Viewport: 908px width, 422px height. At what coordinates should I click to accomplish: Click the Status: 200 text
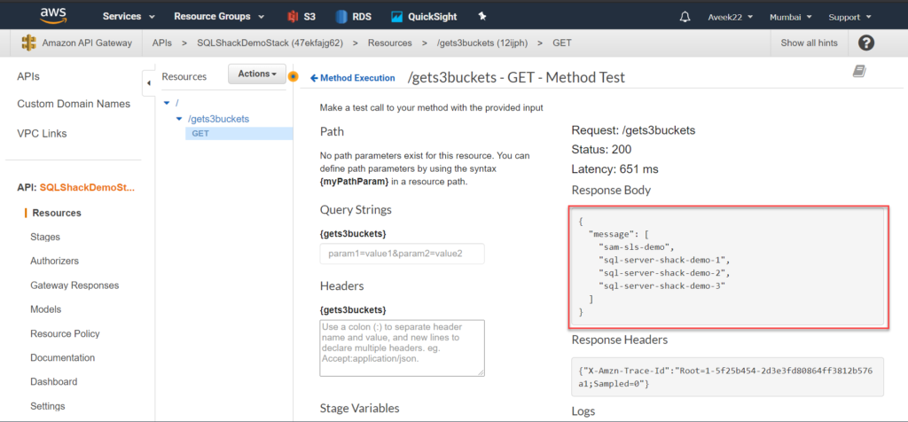(601, 149)
